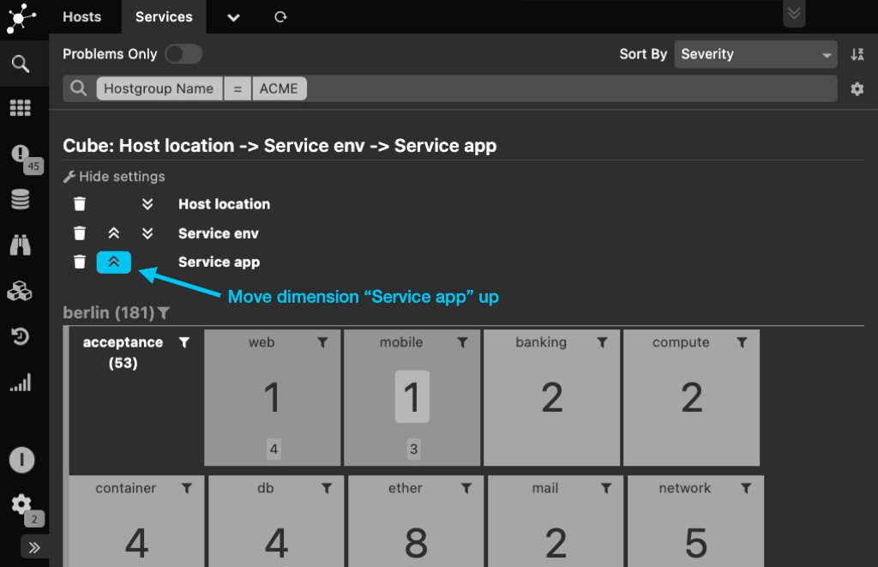Click the refresh icon in the tab bar

pyautogui.click(x=280, y=17)
